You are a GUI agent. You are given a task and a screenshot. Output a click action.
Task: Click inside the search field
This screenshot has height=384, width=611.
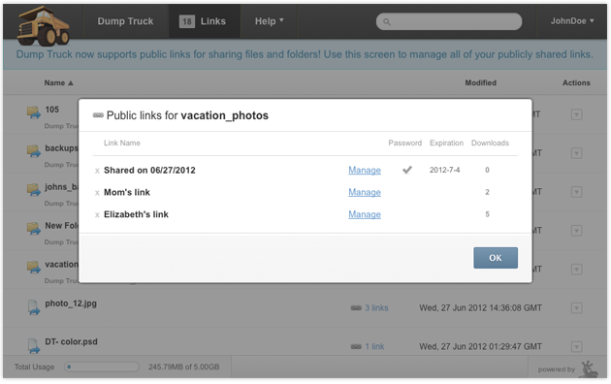click(449, 21)
